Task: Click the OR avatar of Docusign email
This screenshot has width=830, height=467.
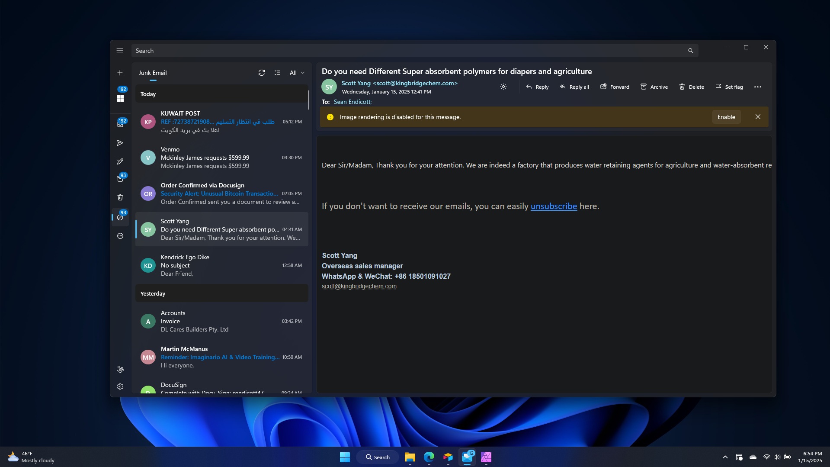Action: [148, 193]
